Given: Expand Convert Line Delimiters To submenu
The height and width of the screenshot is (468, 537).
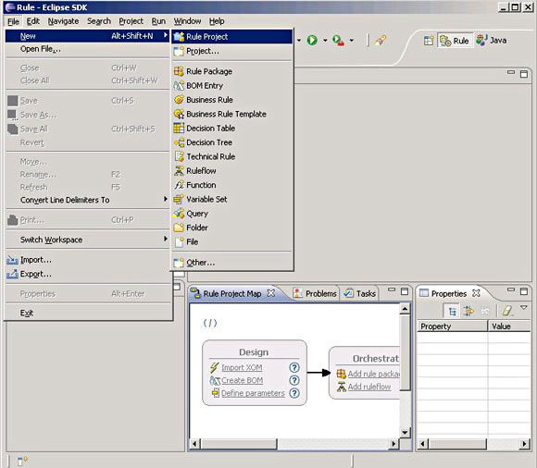Looking at the screenshot, I should tap(87, 200).
